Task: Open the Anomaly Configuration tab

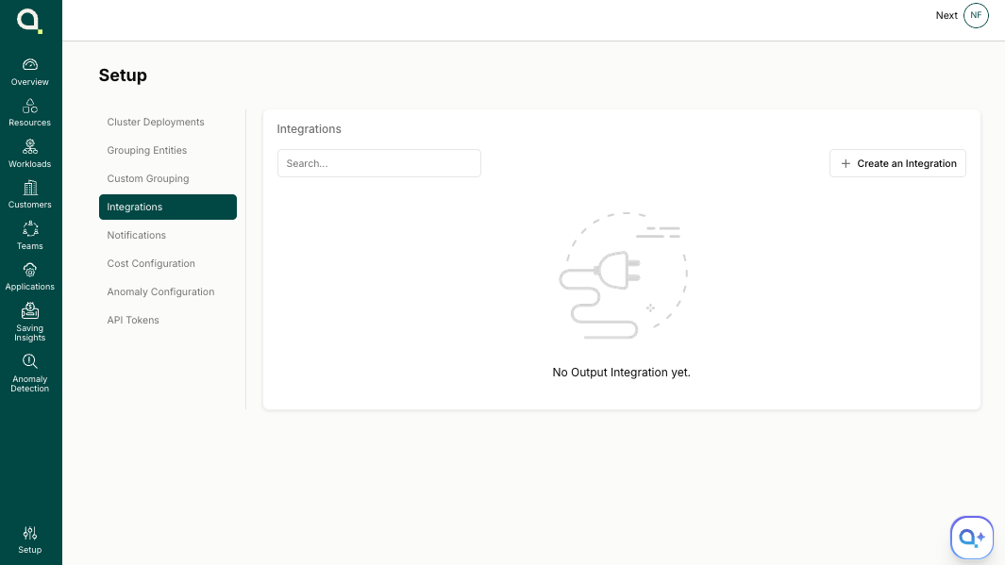Action: [x=168, y=291]
